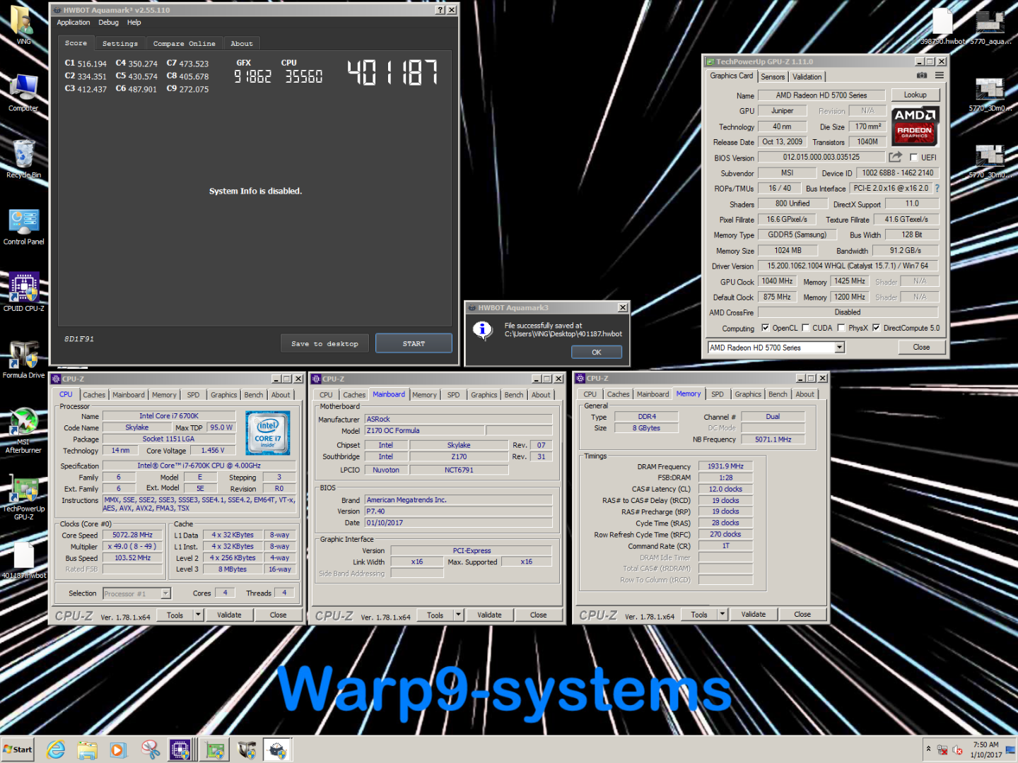1018x763 pixels.
Task: Click the AMD Radeon Graphics logo in GPU-Z
Action: [x=915, y=126]
